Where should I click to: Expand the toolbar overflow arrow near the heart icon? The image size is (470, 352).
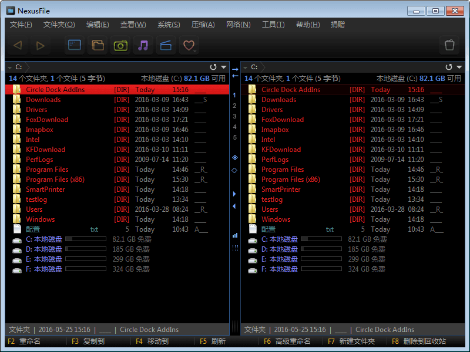(x=194, y=51)
